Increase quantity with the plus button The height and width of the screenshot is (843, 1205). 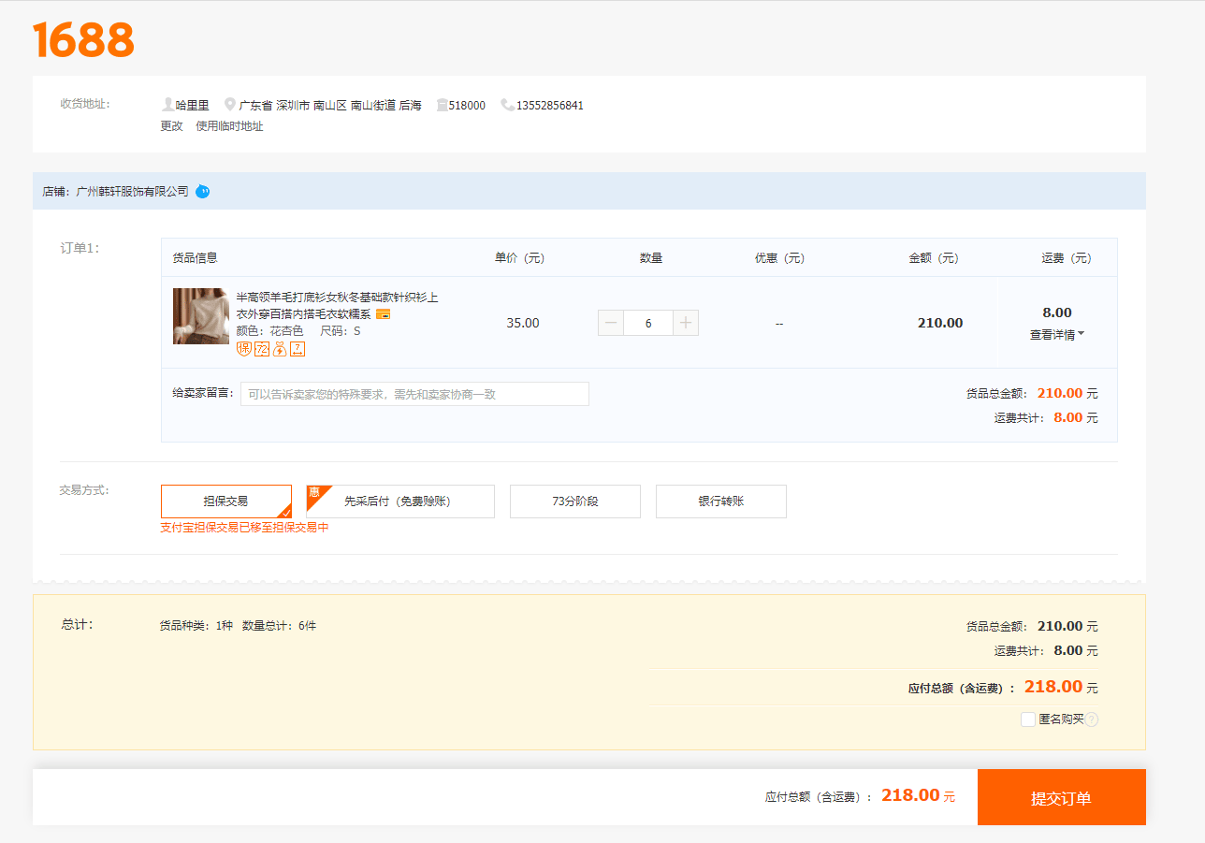(x=686, y=323)
